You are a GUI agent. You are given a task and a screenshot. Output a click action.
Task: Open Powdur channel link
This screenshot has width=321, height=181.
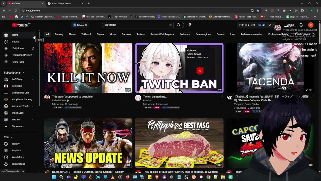[147, 101]
